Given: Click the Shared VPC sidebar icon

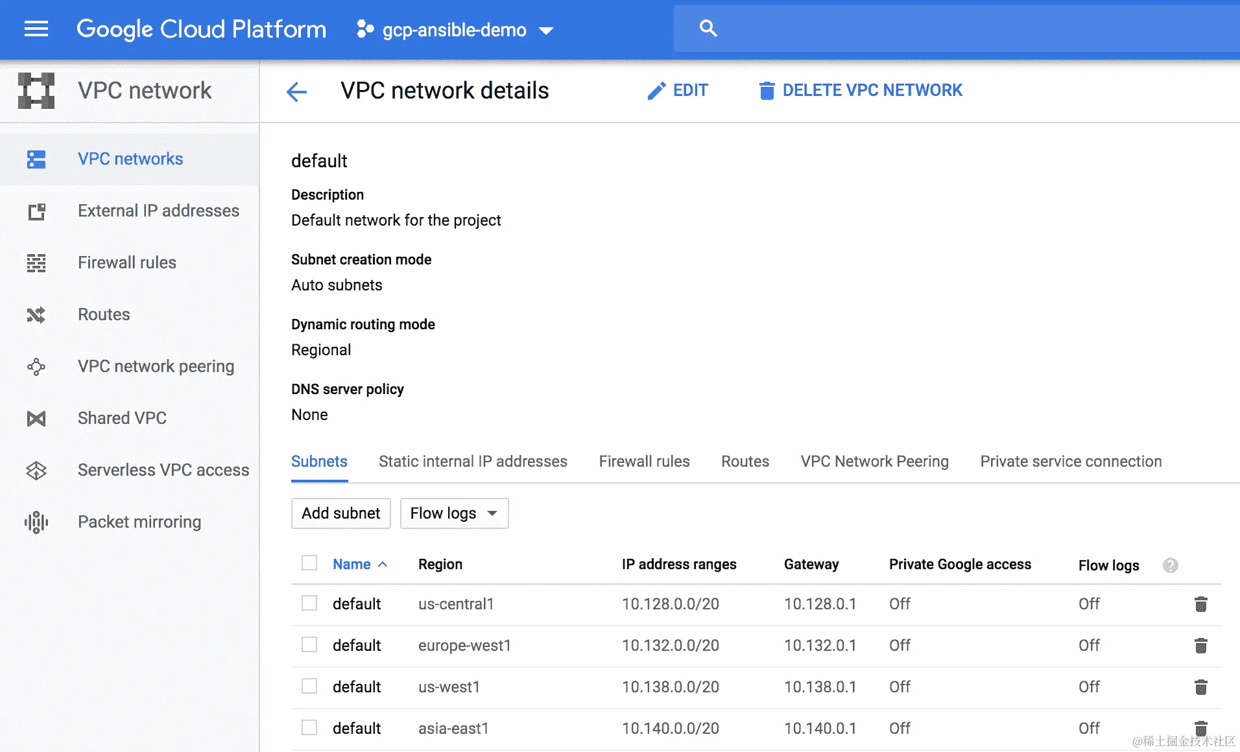Looking at the screenshot, I should pyautogui.click(x=36, y=419).
